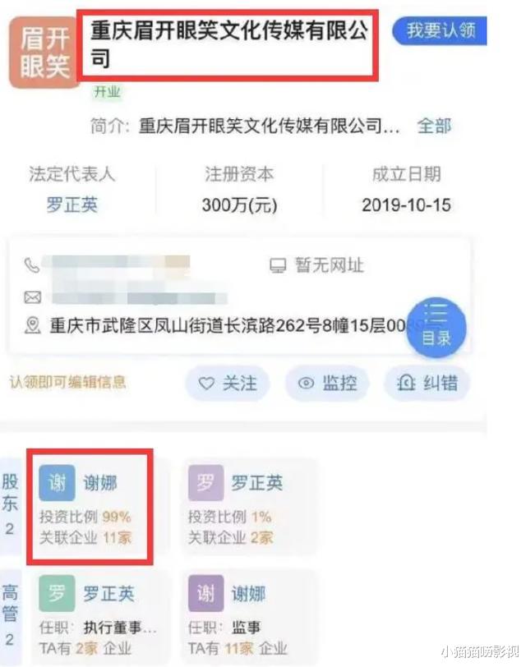Open company address 重庆市武隆区凤山街道
526x667 pixels.
(x=228, y=326)
